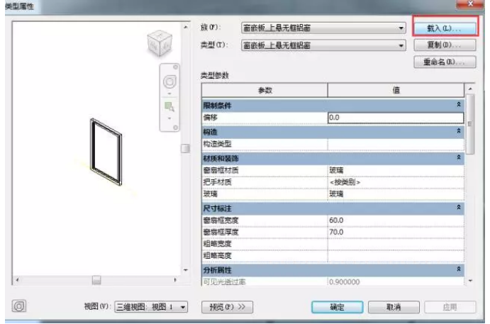Select the 构造类型 value cell
Viewport: 490px width, 324px height.
pyautogui.click(x=396, y=144)
